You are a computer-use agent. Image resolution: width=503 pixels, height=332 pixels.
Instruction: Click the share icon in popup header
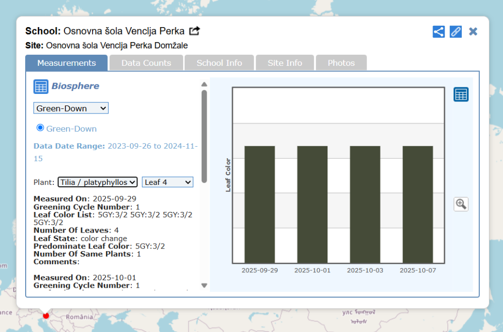click(439, 32)
